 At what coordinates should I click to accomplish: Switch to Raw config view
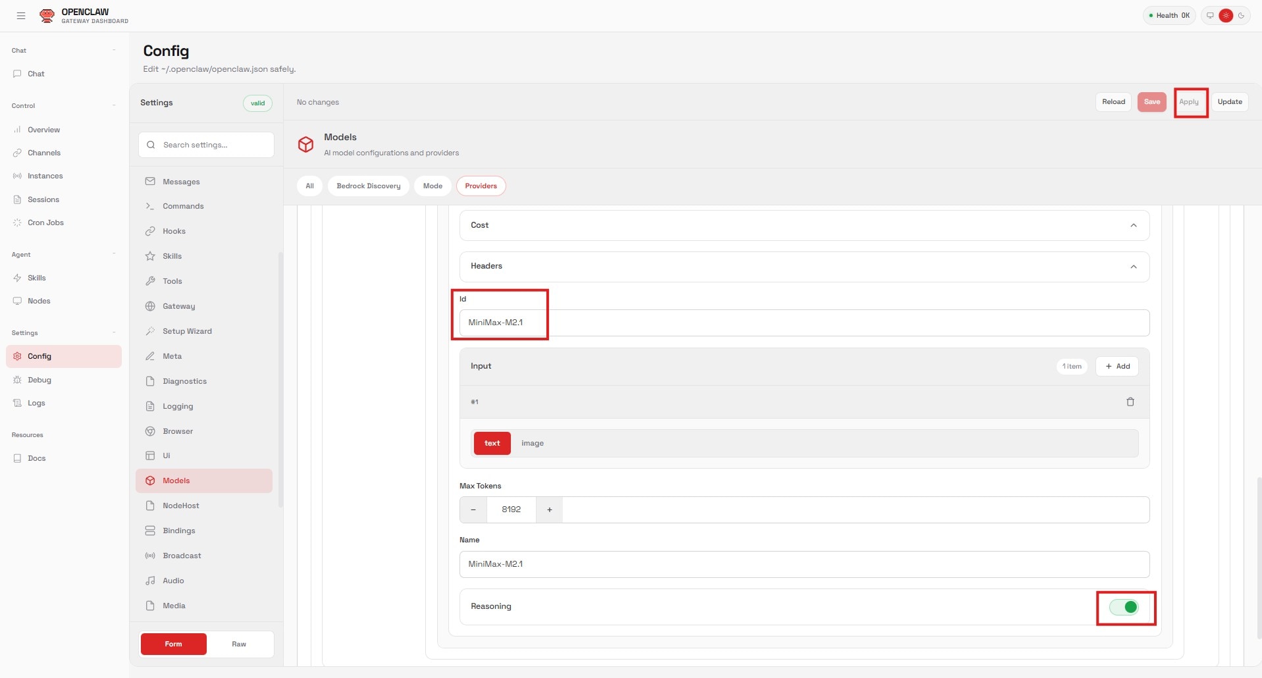pyautogui.click(x=239, y=644)
